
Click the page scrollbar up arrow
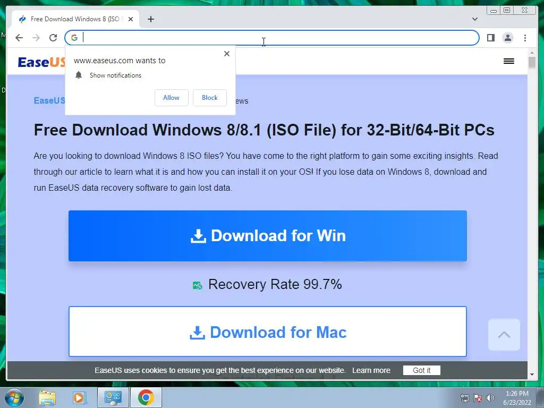[x=532, y=53]
